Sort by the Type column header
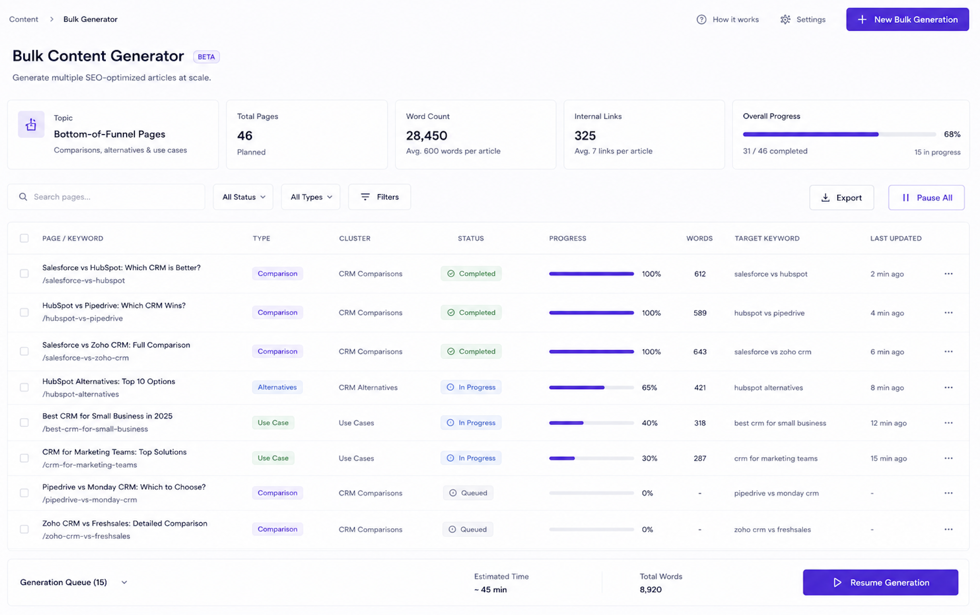Viewport: 980px width, 615px height. [x=261, y=238]
